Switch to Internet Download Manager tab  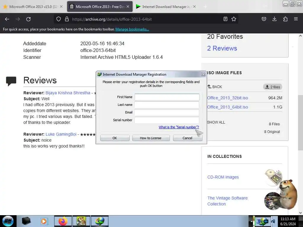[x=166, y=7]
